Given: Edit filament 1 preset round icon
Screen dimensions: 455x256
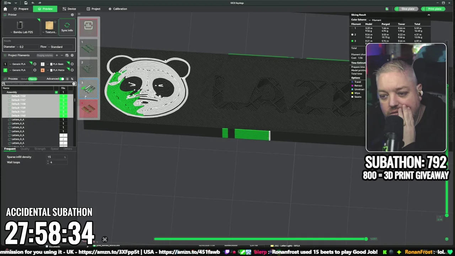Looking at the screenshot, I should pos(35,64).
